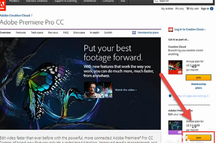Image resolution: width=216 pixels, height=143 pixels.
Task: Open the Products menu
Action: point(14,1)
